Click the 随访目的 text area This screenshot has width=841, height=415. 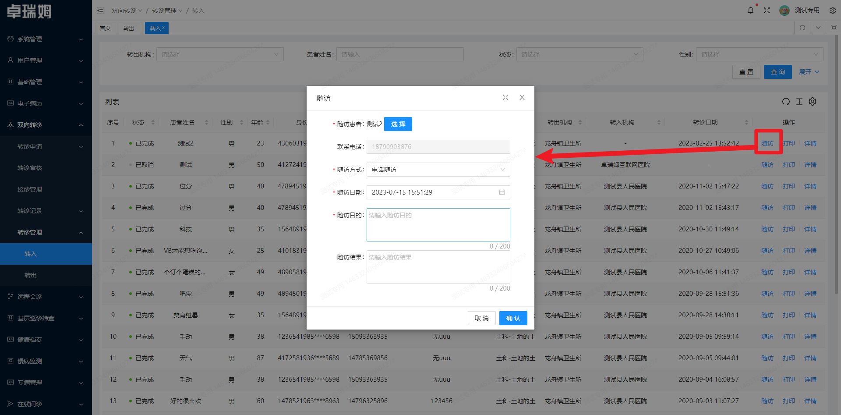point(438,225)
